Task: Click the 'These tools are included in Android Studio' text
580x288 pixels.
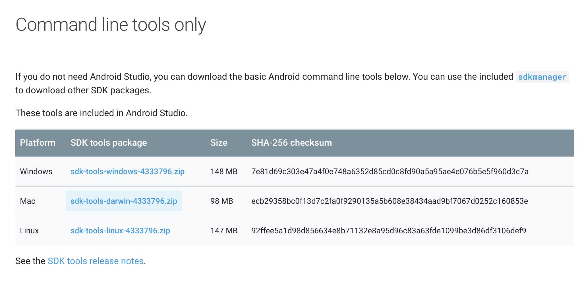Action: (x=101, y=113)
